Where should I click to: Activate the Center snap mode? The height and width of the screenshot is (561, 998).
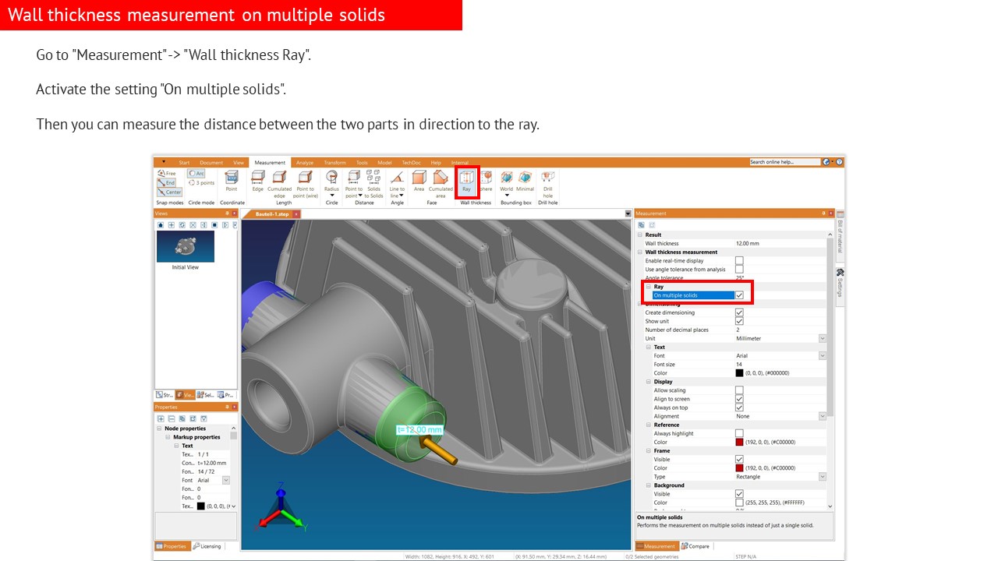coord(169,192)
